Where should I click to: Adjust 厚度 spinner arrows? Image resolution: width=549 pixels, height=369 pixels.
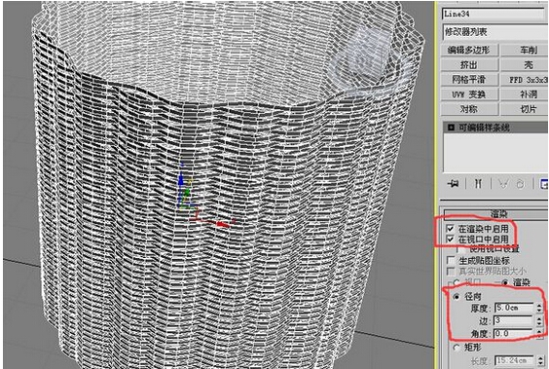pyautogui.click(x=539, y=308)
